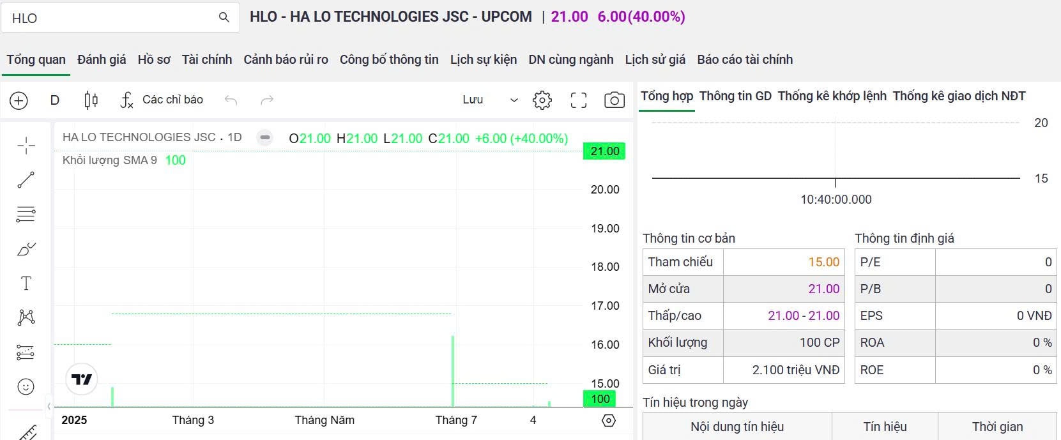Click the search magnifier icon
This screenshot has width=1061, height=440.
click(x=224, y=17)
